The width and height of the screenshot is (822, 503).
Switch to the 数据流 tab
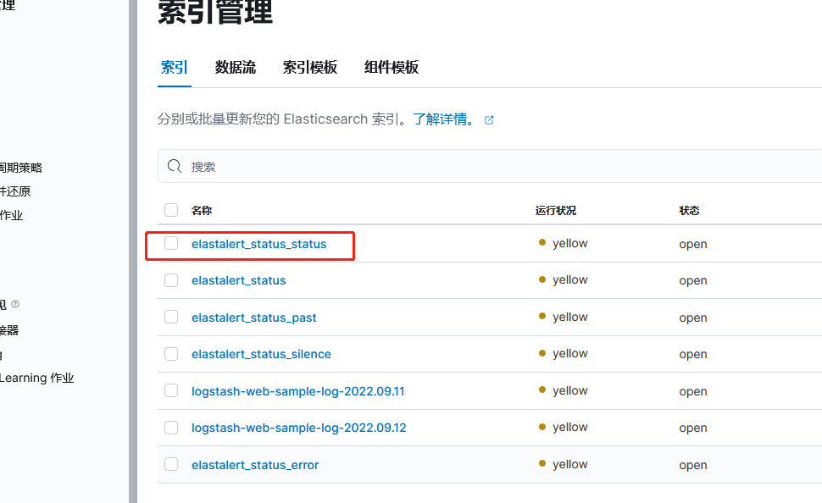(x=236, y=67)
